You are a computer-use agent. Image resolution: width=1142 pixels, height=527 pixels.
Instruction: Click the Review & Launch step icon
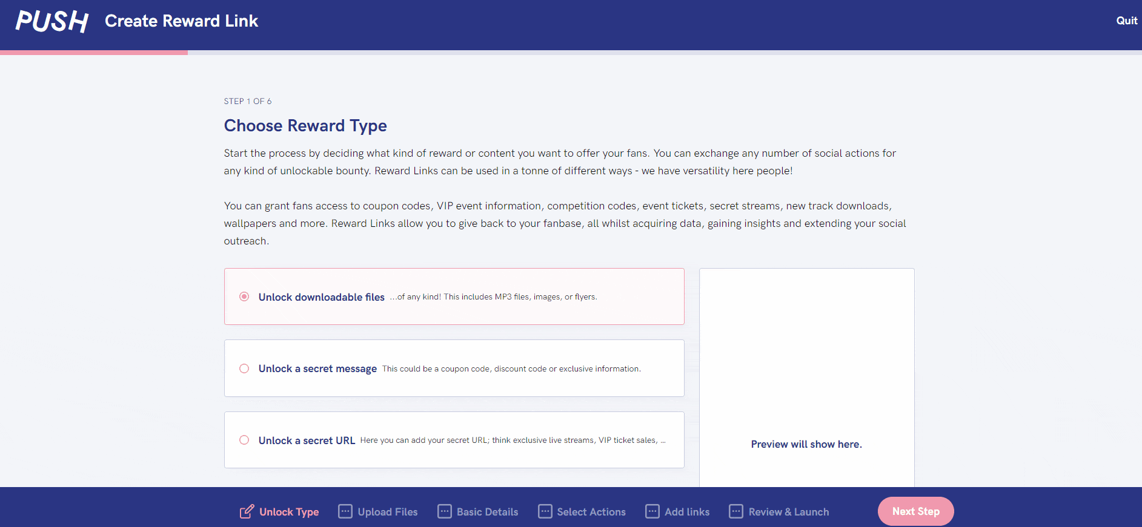(x=736, y=511)
